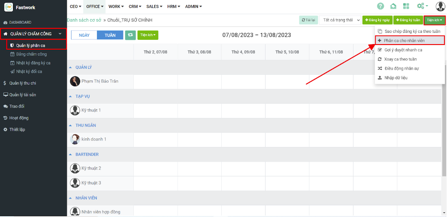Click the green swap arrows button
The width and height of the screenshot is (447, 217).
[130, 35]
